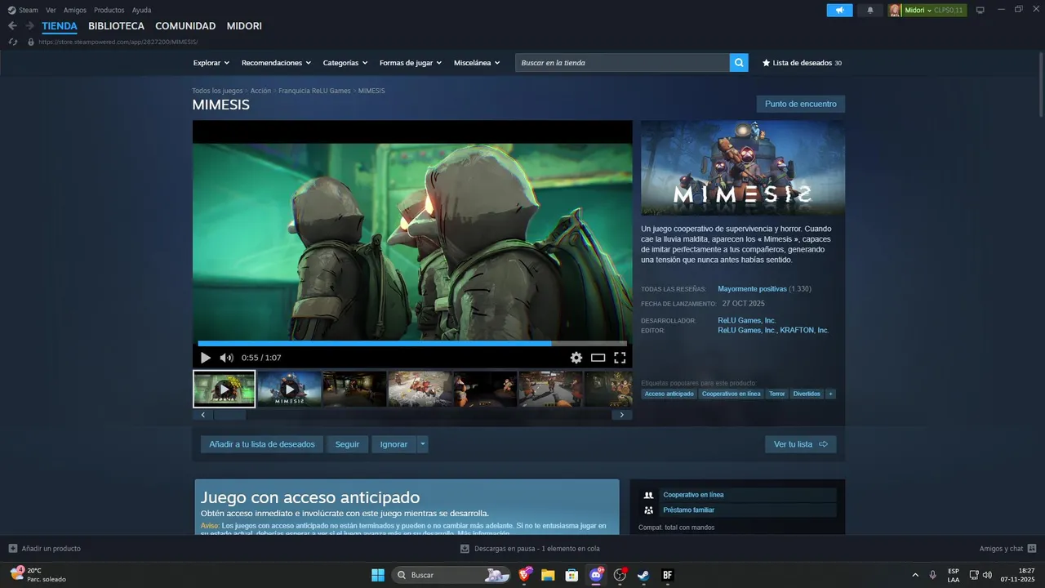This screenshot has height=588, width=1045.
Task: Open Brave browser from taskbar
Action: point(525,575)
